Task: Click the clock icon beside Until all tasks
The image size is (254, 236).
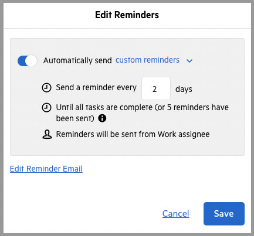Action: (x=47, y=108)
